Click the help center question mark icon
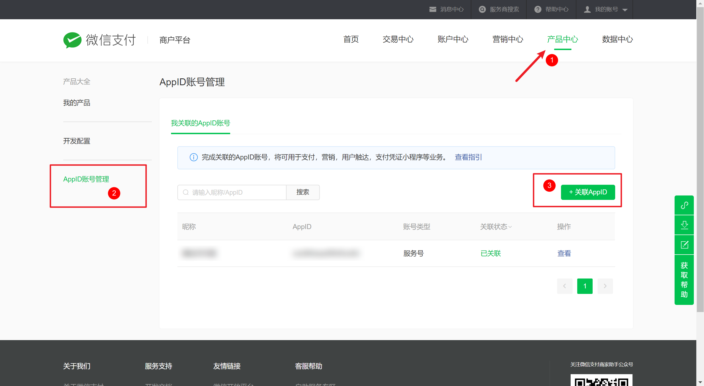The image size is (704, 386). (538, 9)
